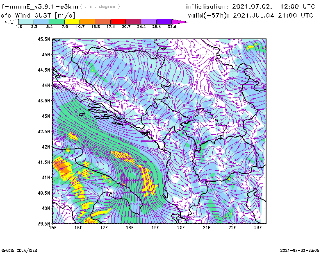Viewport: 328px width, 253px height.
Task: Click the '10.7' legend value
Action: tap(80, 27)
